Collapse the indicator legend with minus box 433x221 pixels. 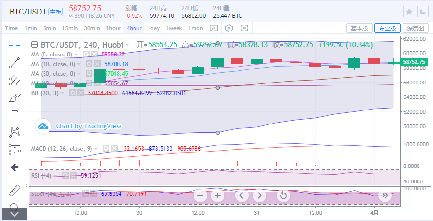tap(34, 45)
